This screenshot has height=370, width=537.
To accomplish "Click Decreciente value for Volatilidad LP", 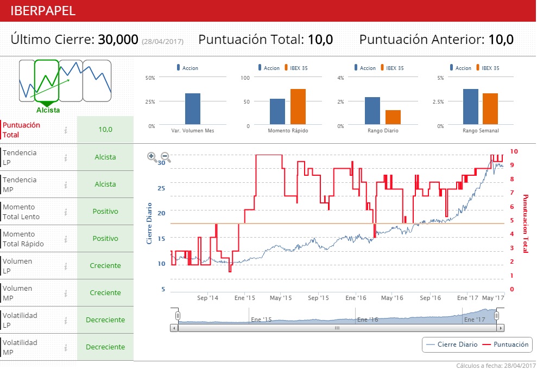I will click(105, 320).
